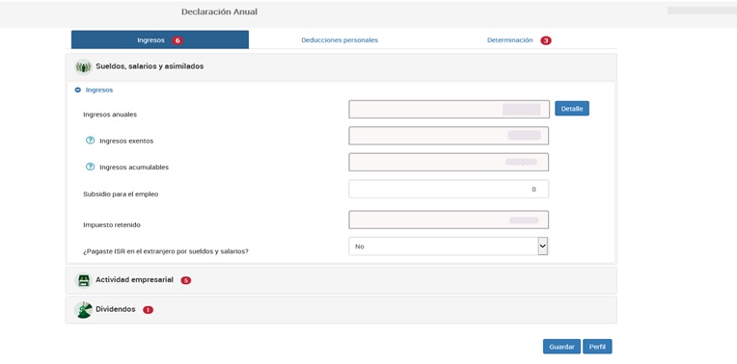Screen dimensions: 737x364
Task: Click the Actividad empresarial store icon
Action: click(83, 280)
